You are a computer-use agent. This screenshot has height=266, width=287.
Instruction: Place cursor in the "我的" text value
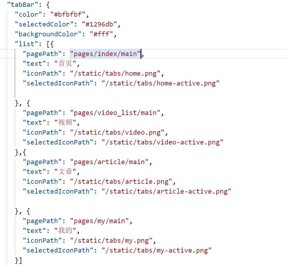click(65, 231)
